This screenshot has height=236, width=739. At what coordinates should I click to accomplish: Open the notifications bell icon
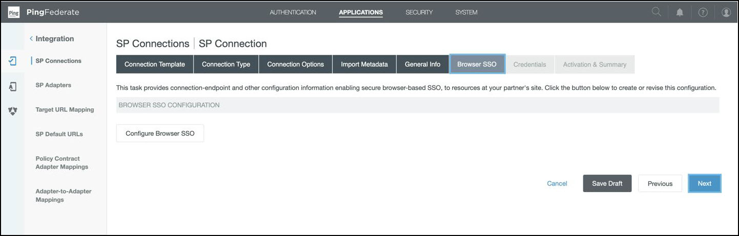[x=680, y=12]
